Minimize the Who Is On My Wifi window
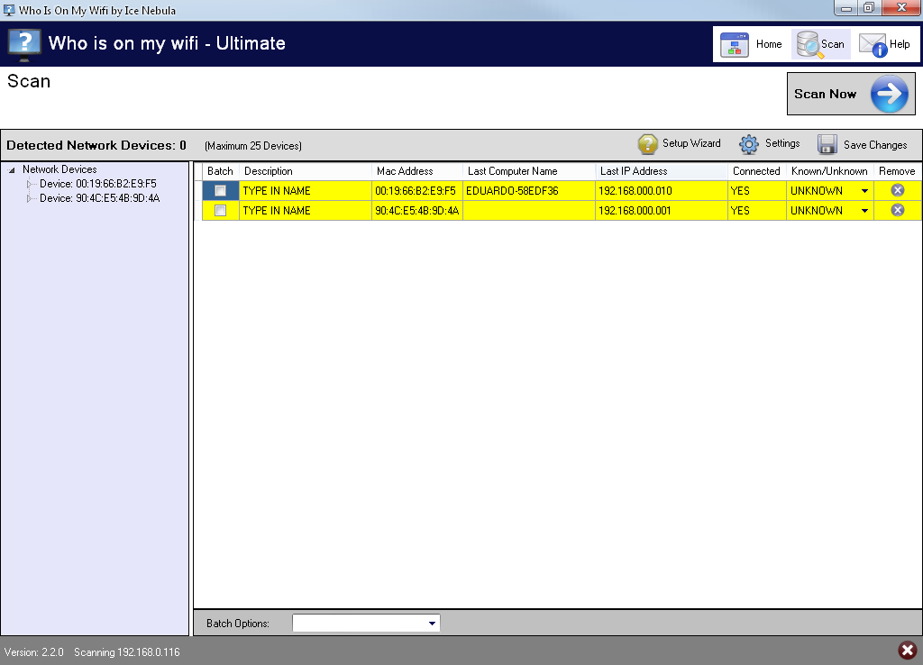Viewport: 923px width, 665px height. pos(845,8)
